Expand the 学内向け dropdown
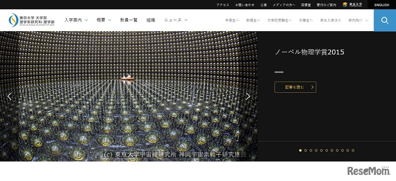Image resolution: width=396 pixels, height=181 pixels. [x=358, y=20]
